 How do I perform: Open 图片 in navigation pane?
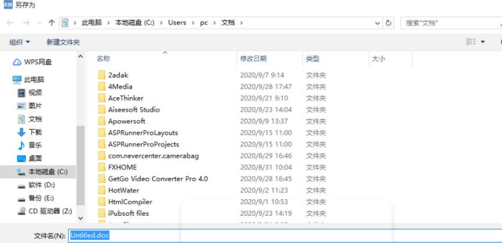click(x=30, y=106)
